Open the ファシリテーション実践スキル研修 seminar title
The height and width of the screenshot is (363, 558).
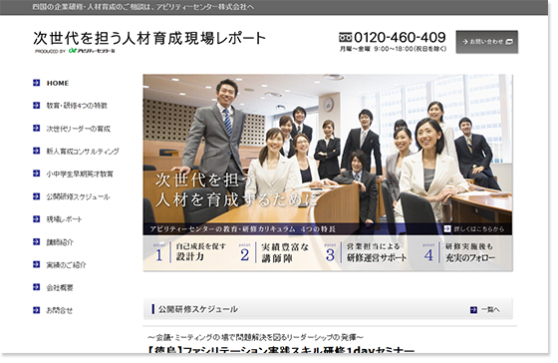[x=281, y=350]
